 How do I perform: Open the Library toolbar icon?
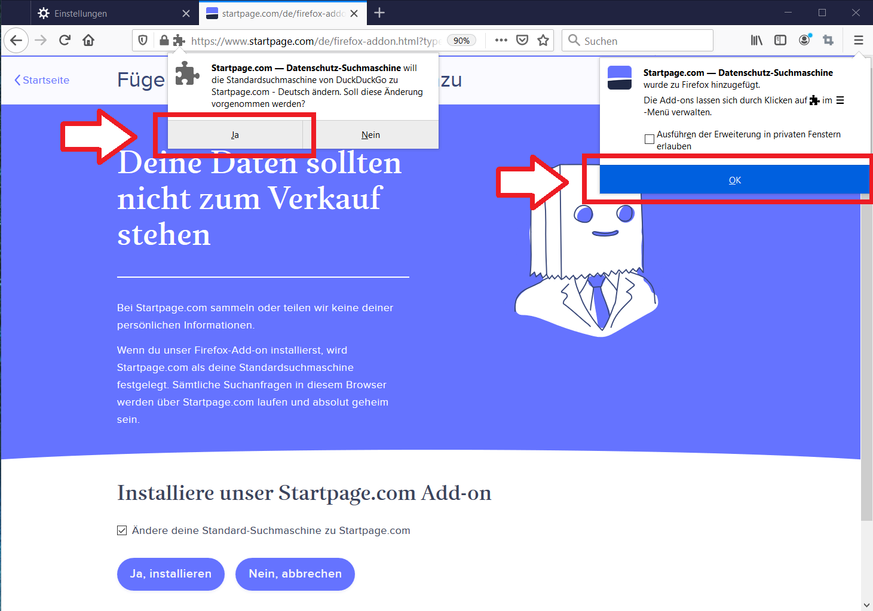click(756, 41)
